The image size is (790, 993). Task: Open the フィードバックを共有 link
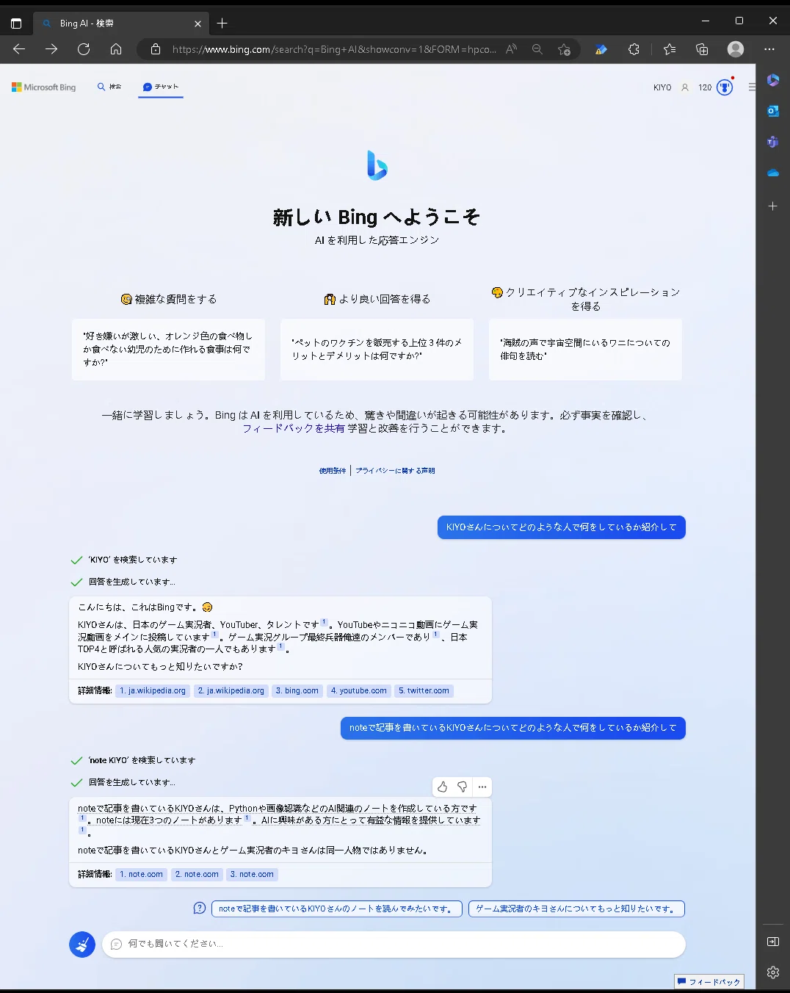294,428
